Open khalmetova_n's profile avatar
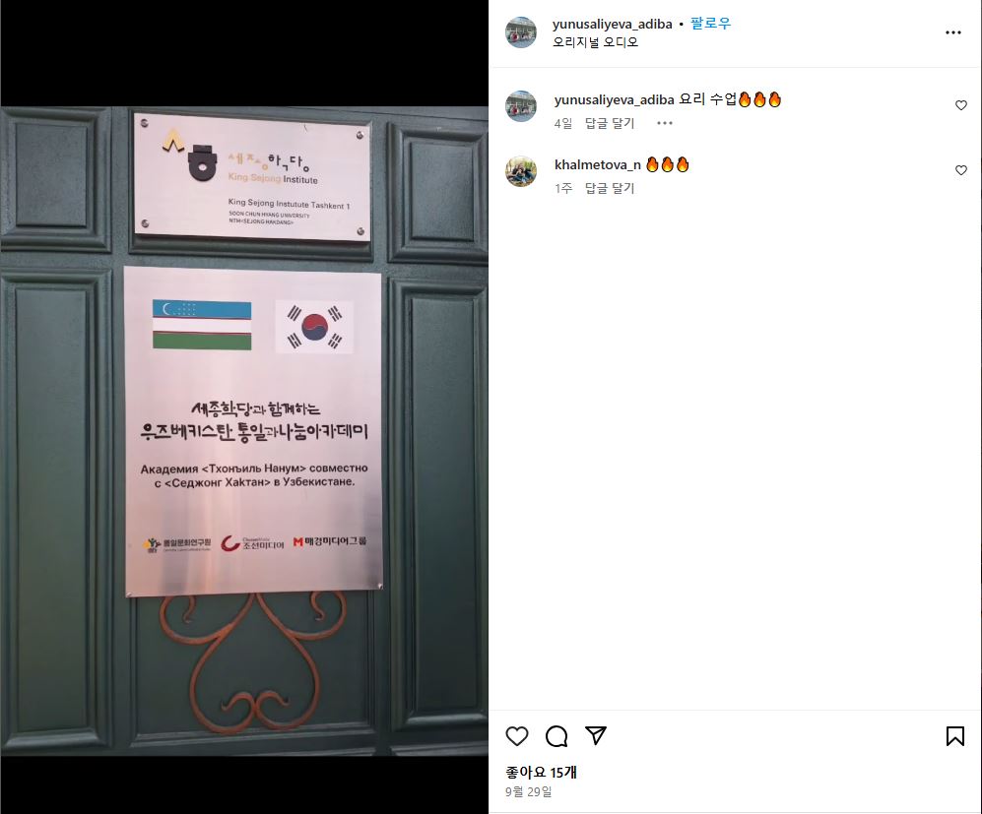The height and width of the screenshot is (814, 982). [x=521, y=171]
